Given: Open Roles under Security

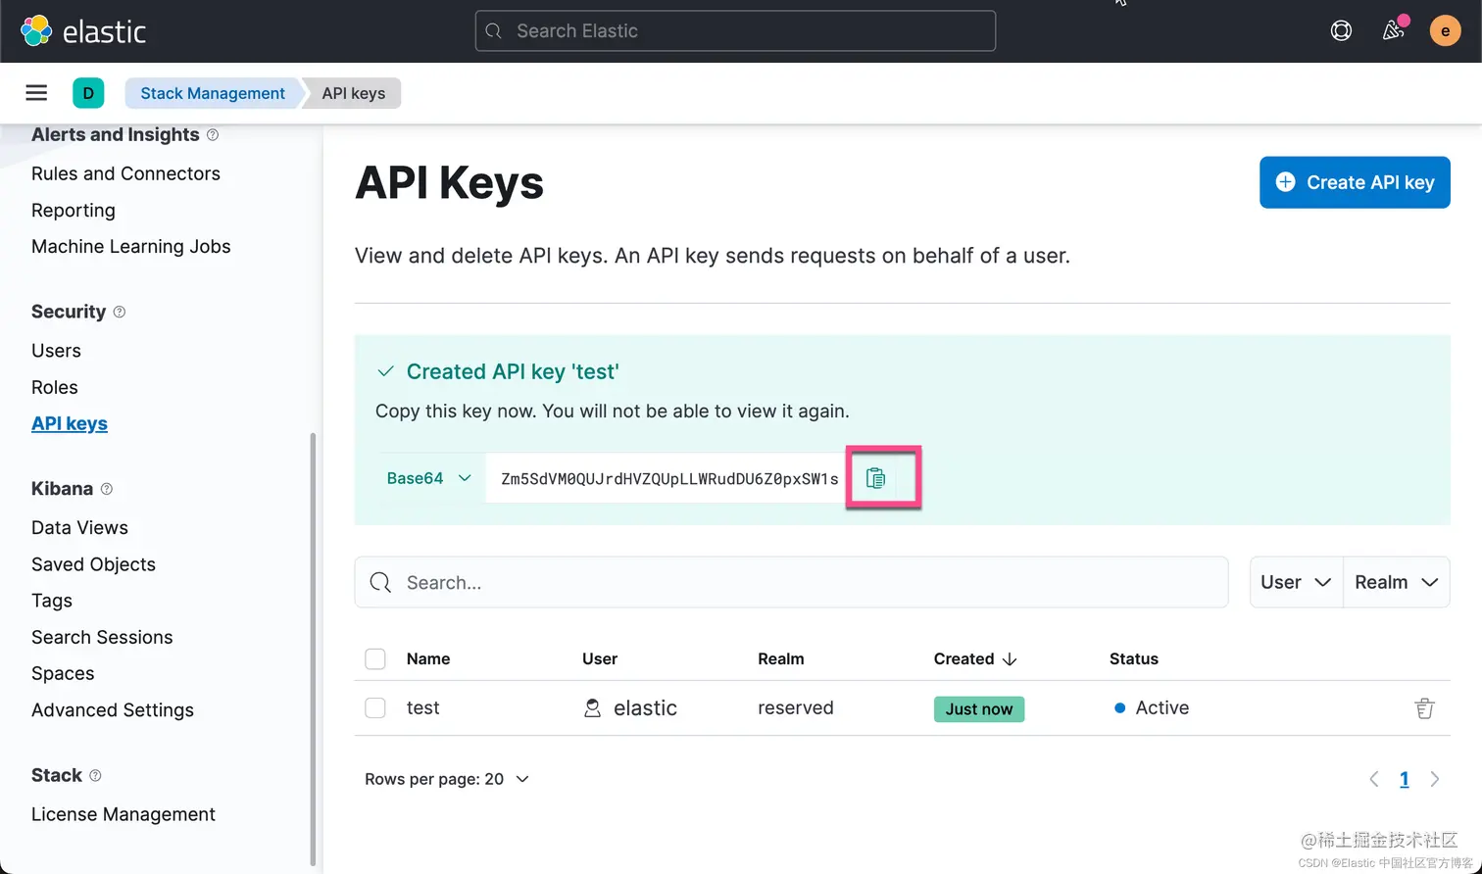Looking at the screenshot, I should (55, 387).
